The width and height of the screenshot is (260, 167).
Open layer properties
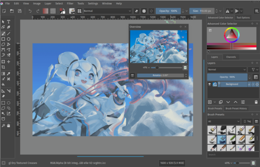pos(243,102)
